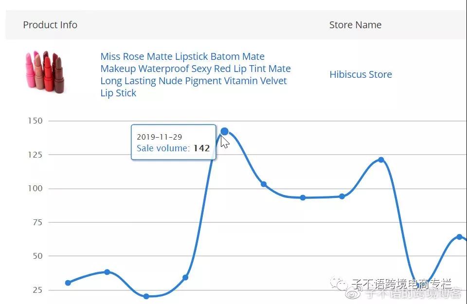Click the 2019-11-29 date in the tooltip

tap(160, 137)
